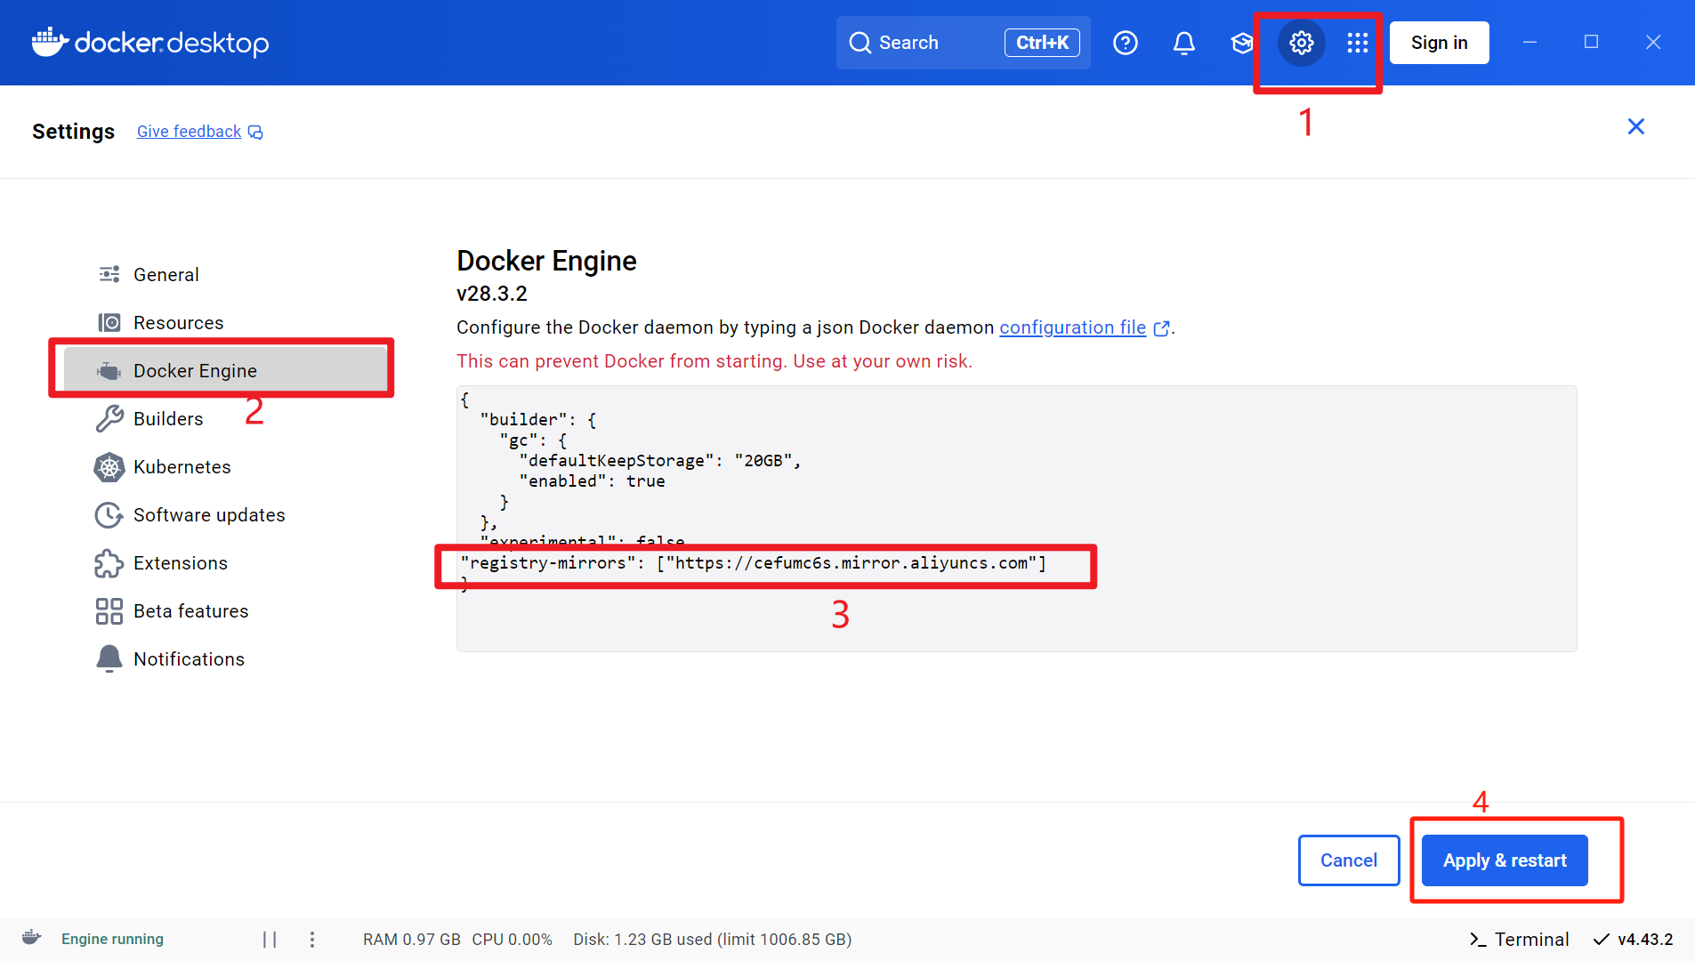Click the Sign in button

(1439, 43)
